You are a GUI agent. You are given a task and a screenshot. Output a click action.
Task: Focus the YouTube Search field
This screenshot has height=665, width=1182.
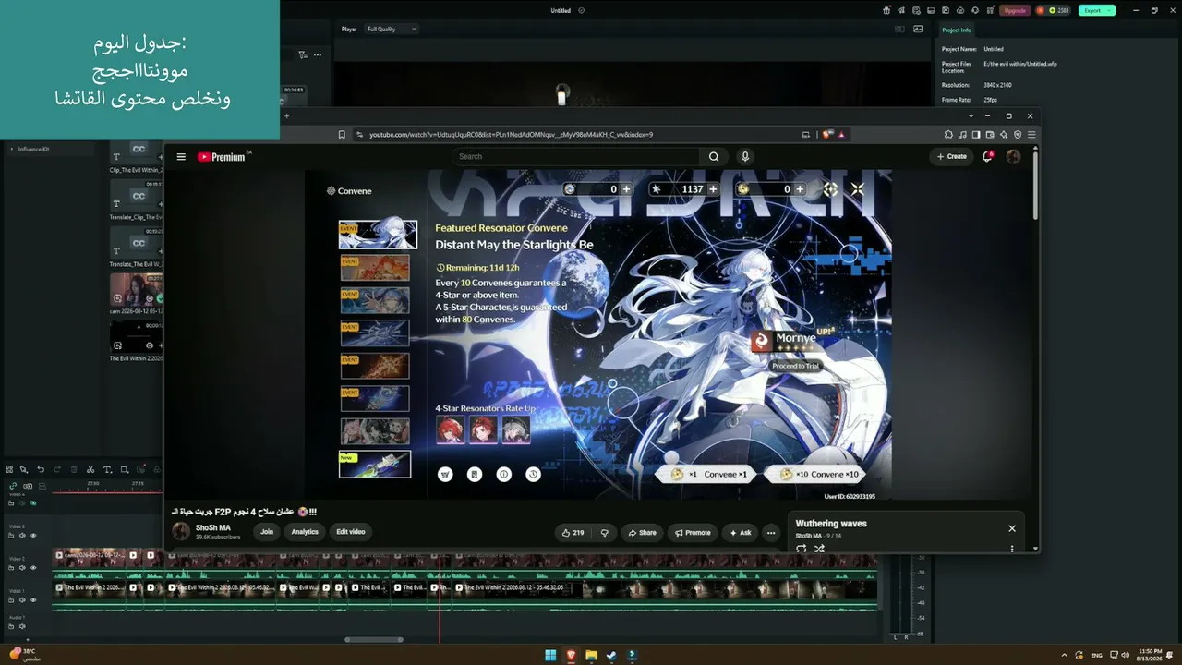[576, 157]
